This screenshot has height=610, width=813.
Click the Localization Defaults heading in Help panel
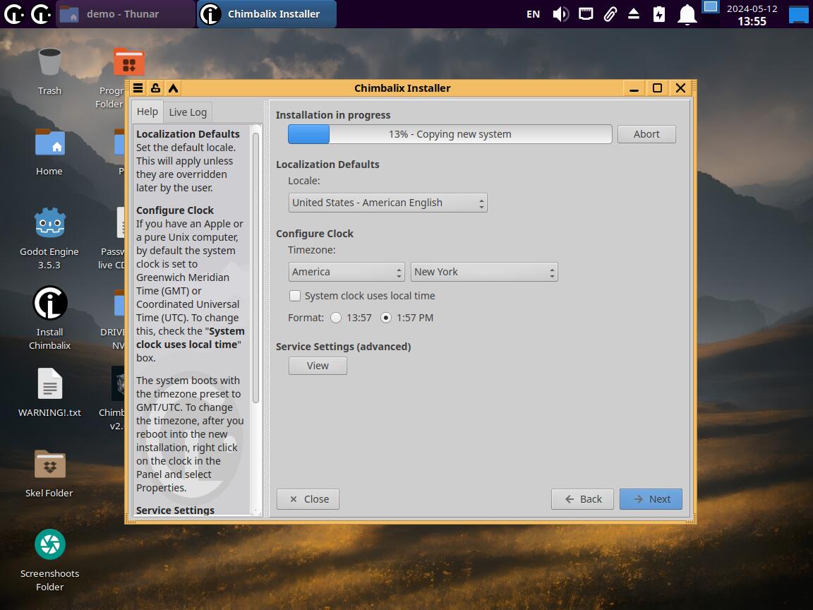pos(188,134)
